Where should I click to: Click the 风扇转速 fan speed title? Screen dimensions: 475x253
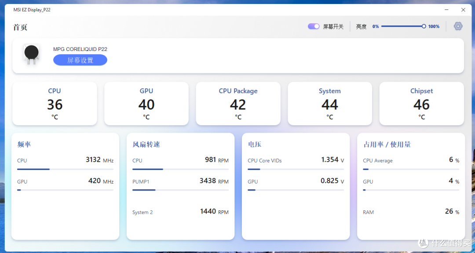point(146,145)
